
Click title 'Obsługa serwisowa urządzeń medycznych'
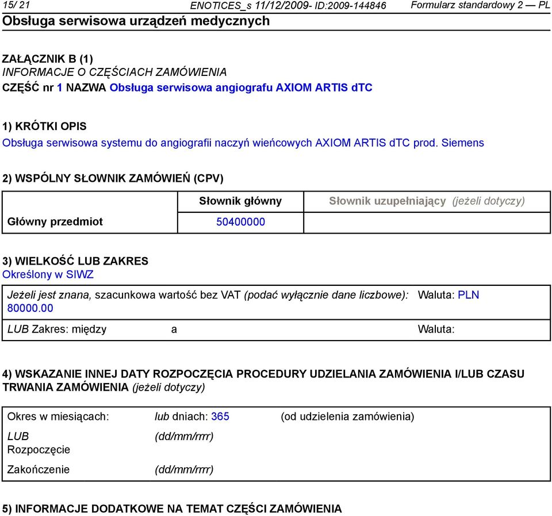(136, 21)
